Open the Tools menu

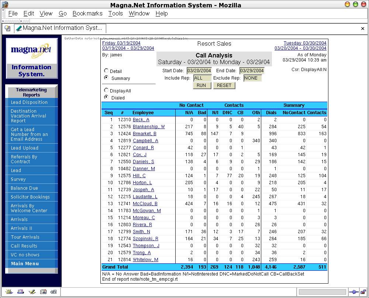click(x=115, y=13)
